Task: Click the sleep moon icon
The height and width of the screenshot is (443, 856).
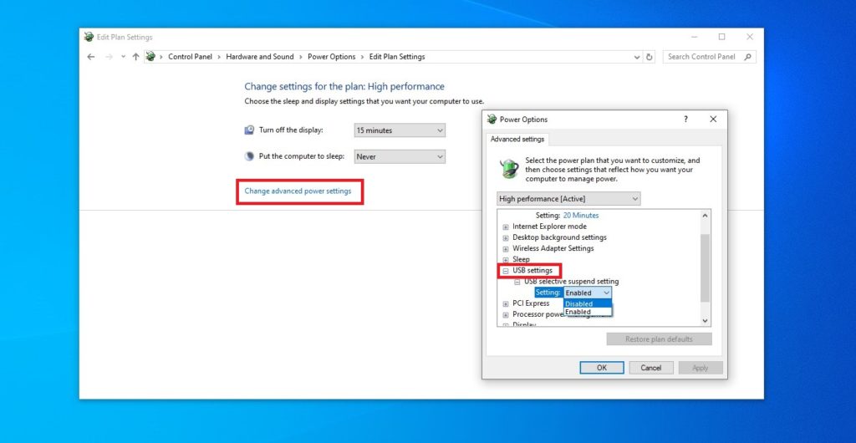Action: tap(249, 156)
